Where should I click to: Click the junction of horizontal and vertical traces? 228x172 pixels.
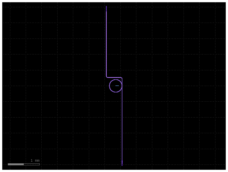coord(122,78)
